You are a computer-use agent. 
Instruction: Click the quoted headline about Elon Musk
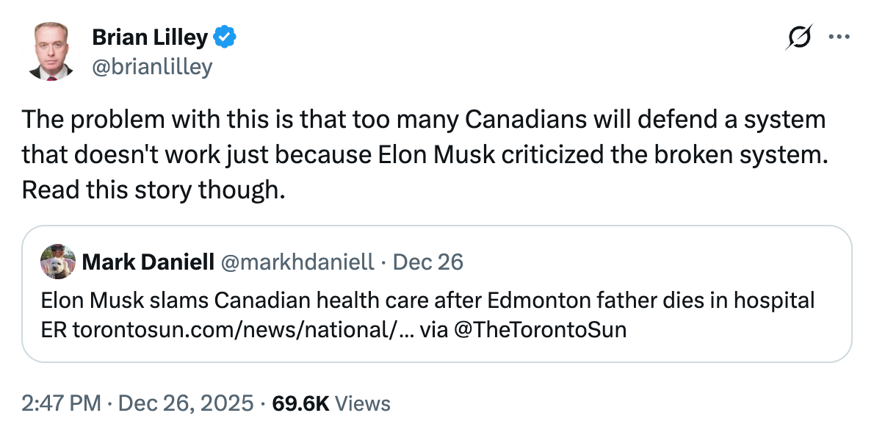(294, 301)
